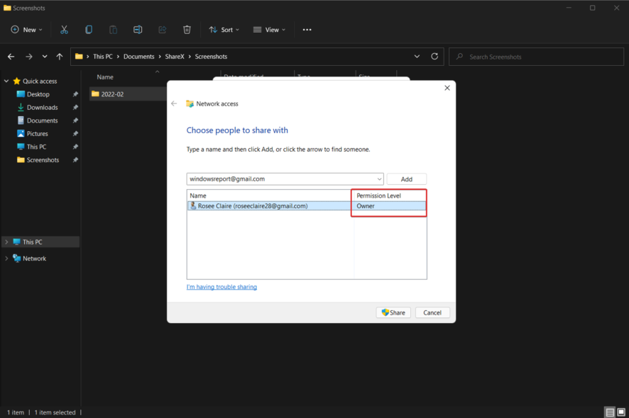Unpin Downloads from Quick access

coord(75,107)
